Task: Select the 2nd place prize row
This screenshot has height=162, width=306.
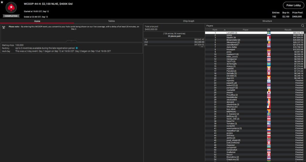Action: pyautogui.click(x=174, y=42)
